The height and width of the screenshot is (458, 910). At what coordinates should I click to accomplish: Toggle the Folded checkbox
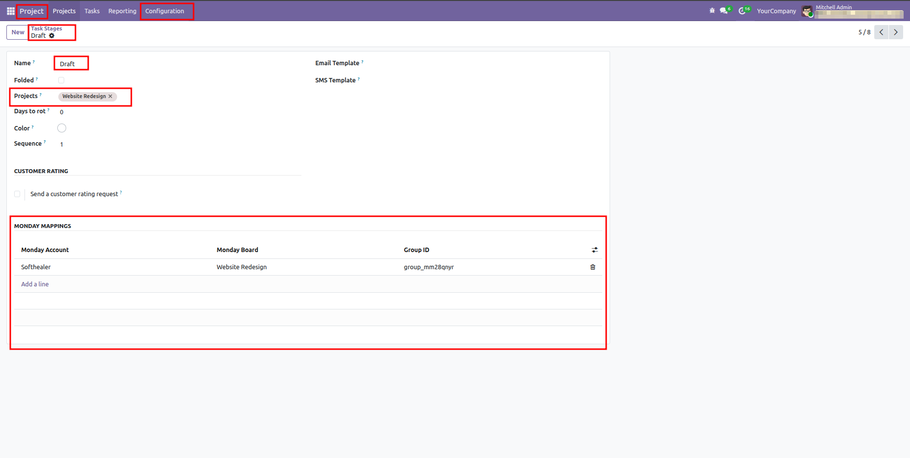coord(61,80)
